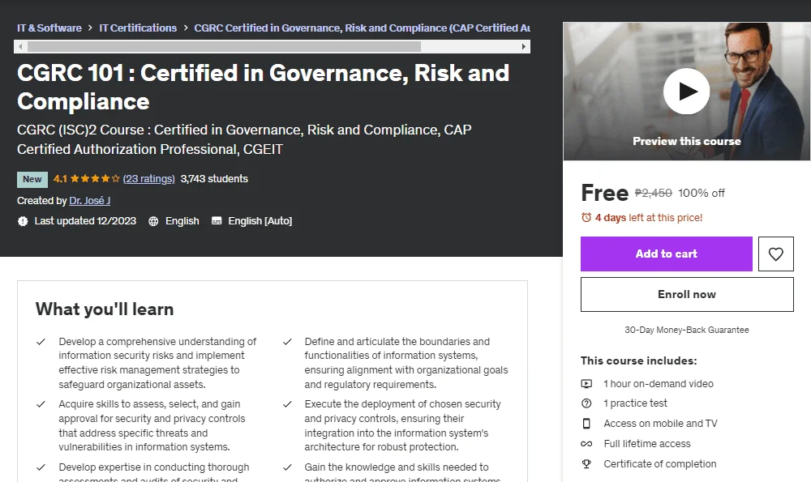Viewport: 811px width, 482px height.
Task: Click 'This course includes:' heading
Action: pyautogui.click(x=639, y=360)
